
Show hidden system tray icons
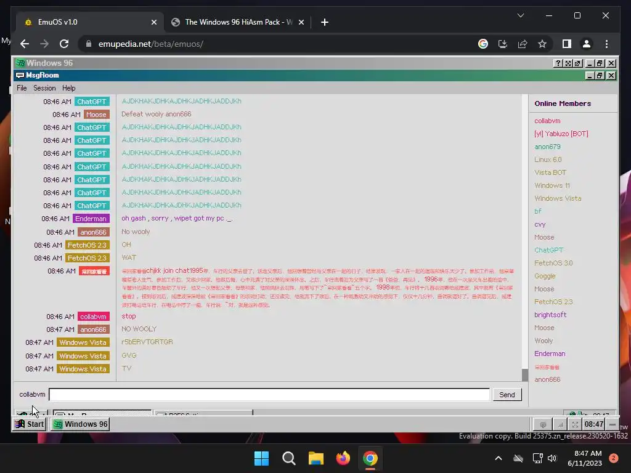tap(498, 458)
